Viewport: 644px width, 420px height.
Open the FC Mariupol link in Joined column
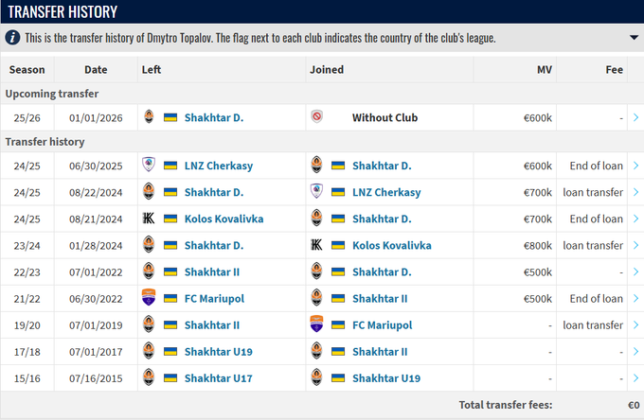click(x=385, y=324)
